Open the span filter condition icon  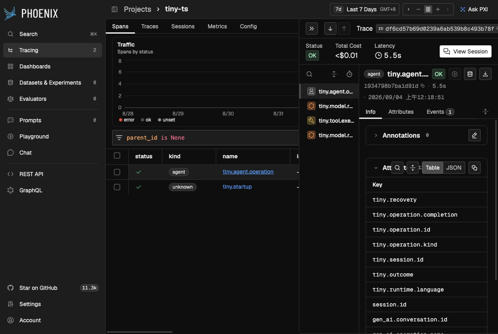pos(119,138)
